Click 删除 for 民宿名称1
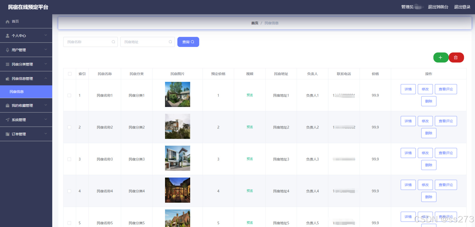The height and width of the screenshot is (227, 475). 429,101
